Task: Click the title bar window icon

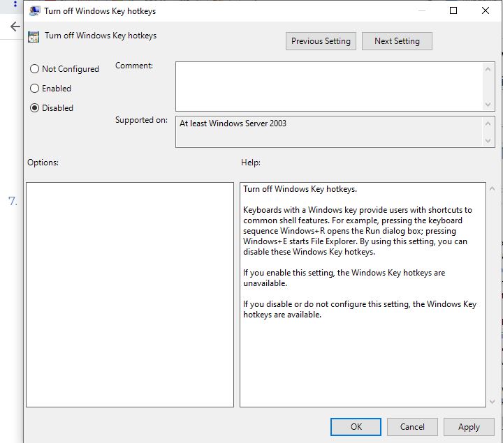Action: coord(35,11)
